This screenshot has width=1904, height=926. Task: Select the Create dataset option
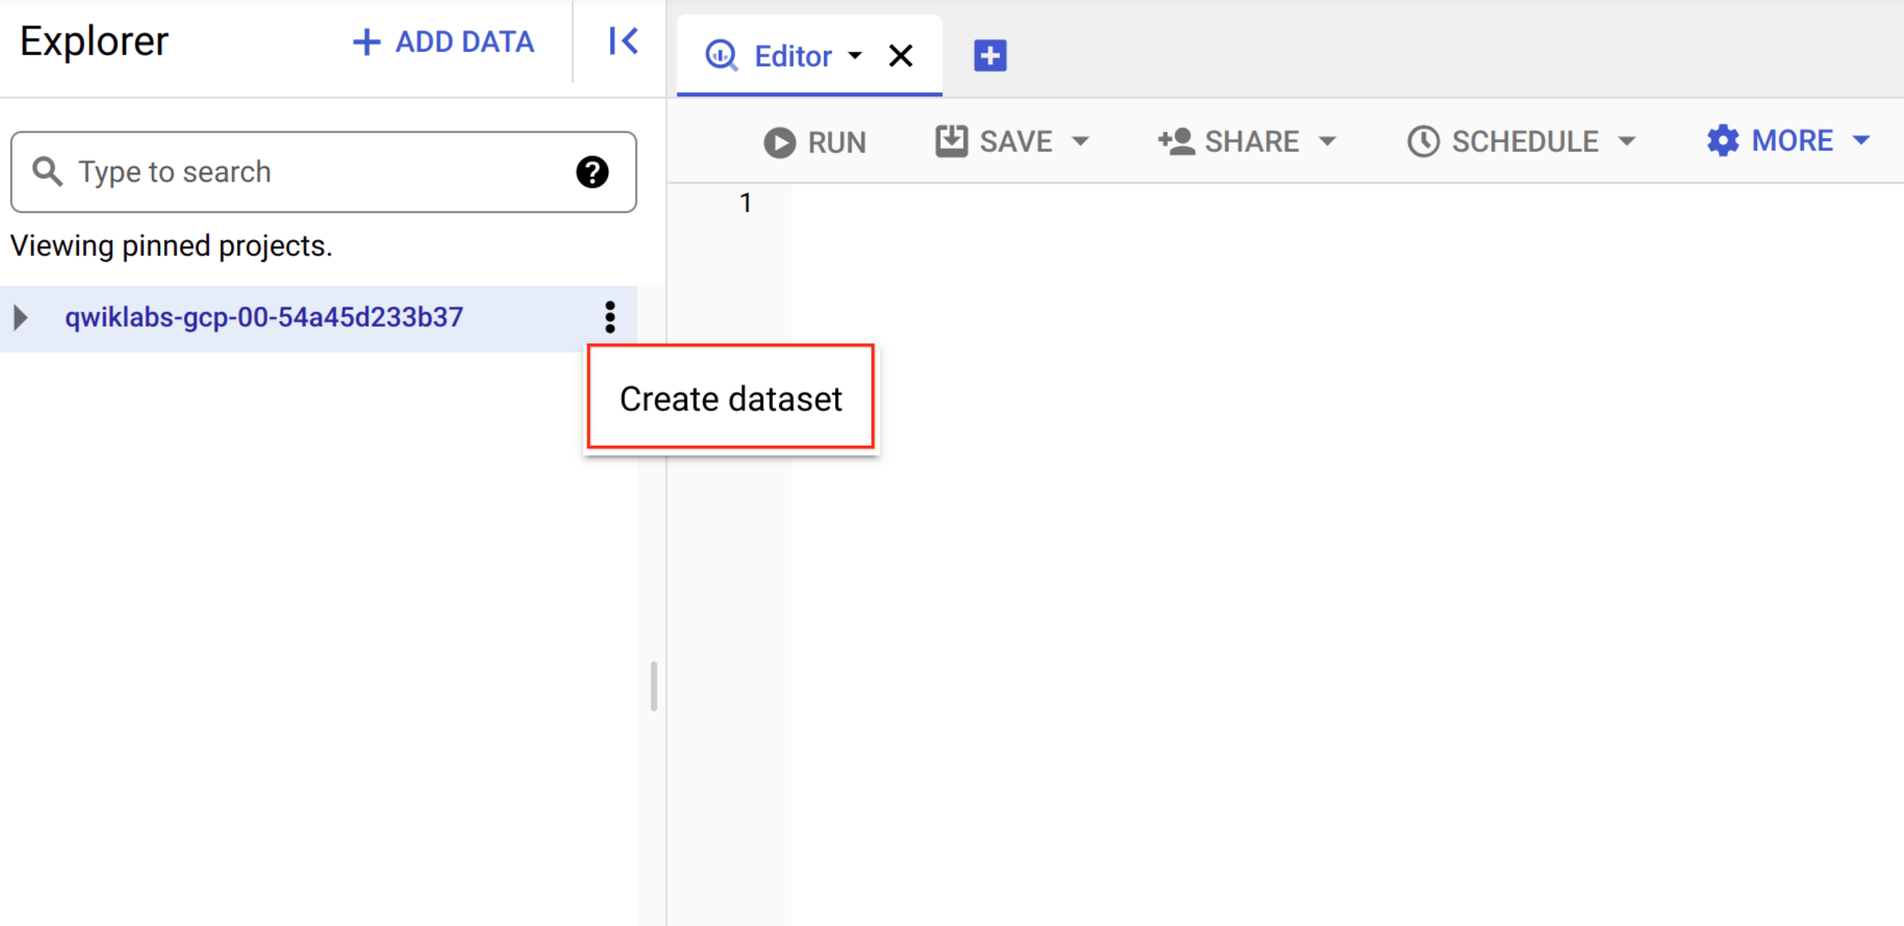[730, 398]
